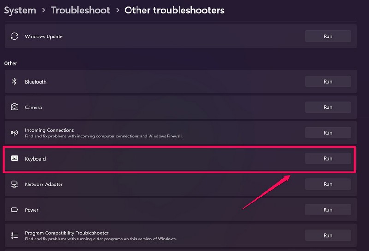The height and width of the screenshot is (251, 369).
Task: Click the Keyboard icon
Action: [x=14, y=159]
